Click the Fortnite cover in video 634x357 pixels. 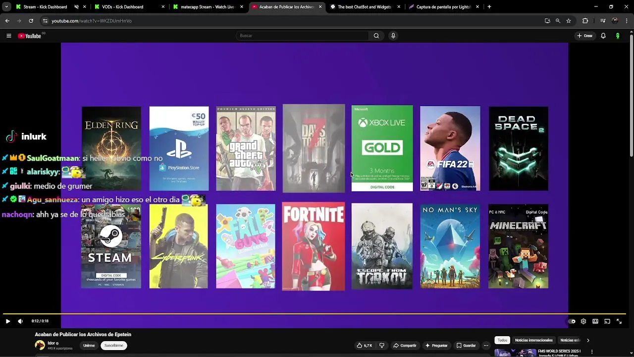click(314, 246)
